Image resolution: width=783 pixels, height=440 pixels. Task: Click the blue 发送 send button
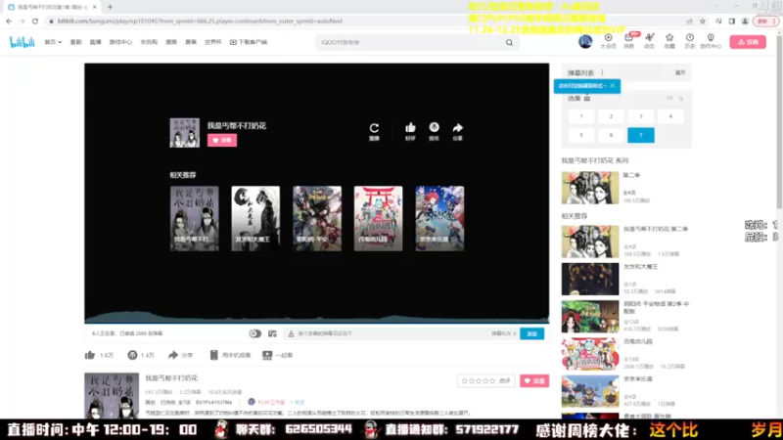pyautogui.click(x=531, y=333)
